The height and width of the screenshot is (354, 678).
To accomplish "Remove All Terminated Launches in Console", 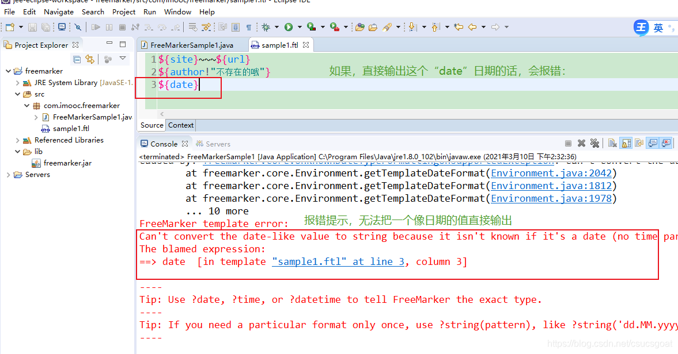I will 594,143.
